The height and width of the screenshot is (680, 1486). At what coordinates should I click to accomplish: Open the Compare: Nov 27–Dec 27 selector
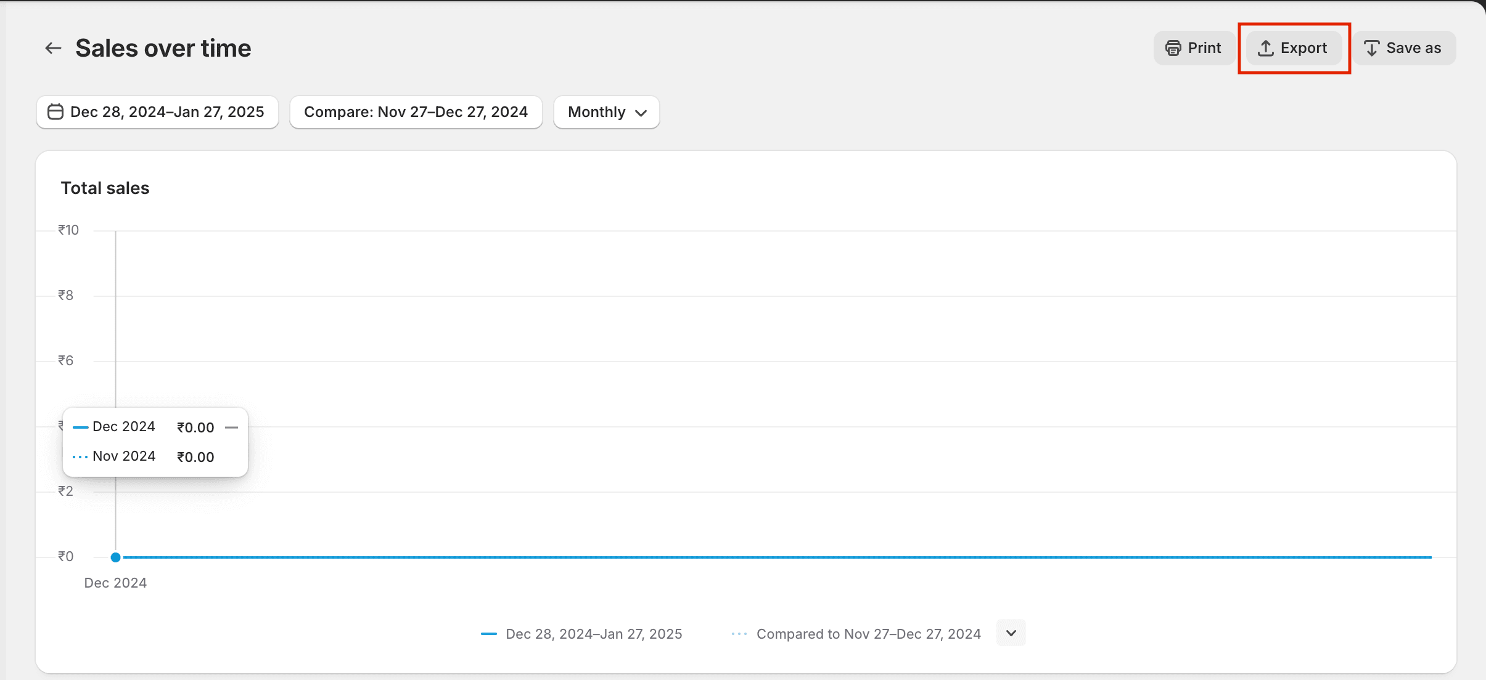tap(416, 112)
